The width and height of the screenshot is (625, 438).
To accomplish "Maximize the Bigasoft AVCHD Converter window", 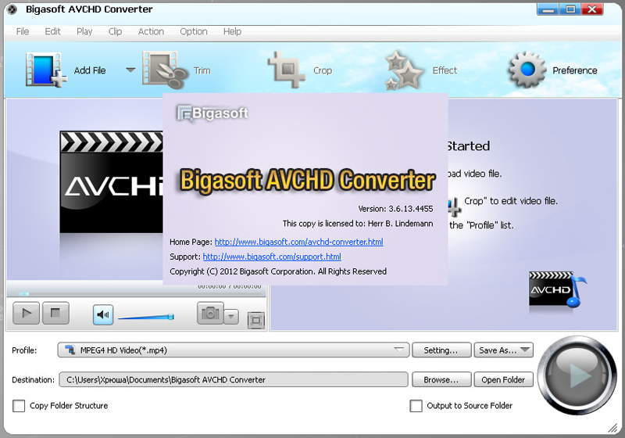I will coord(570,9).
